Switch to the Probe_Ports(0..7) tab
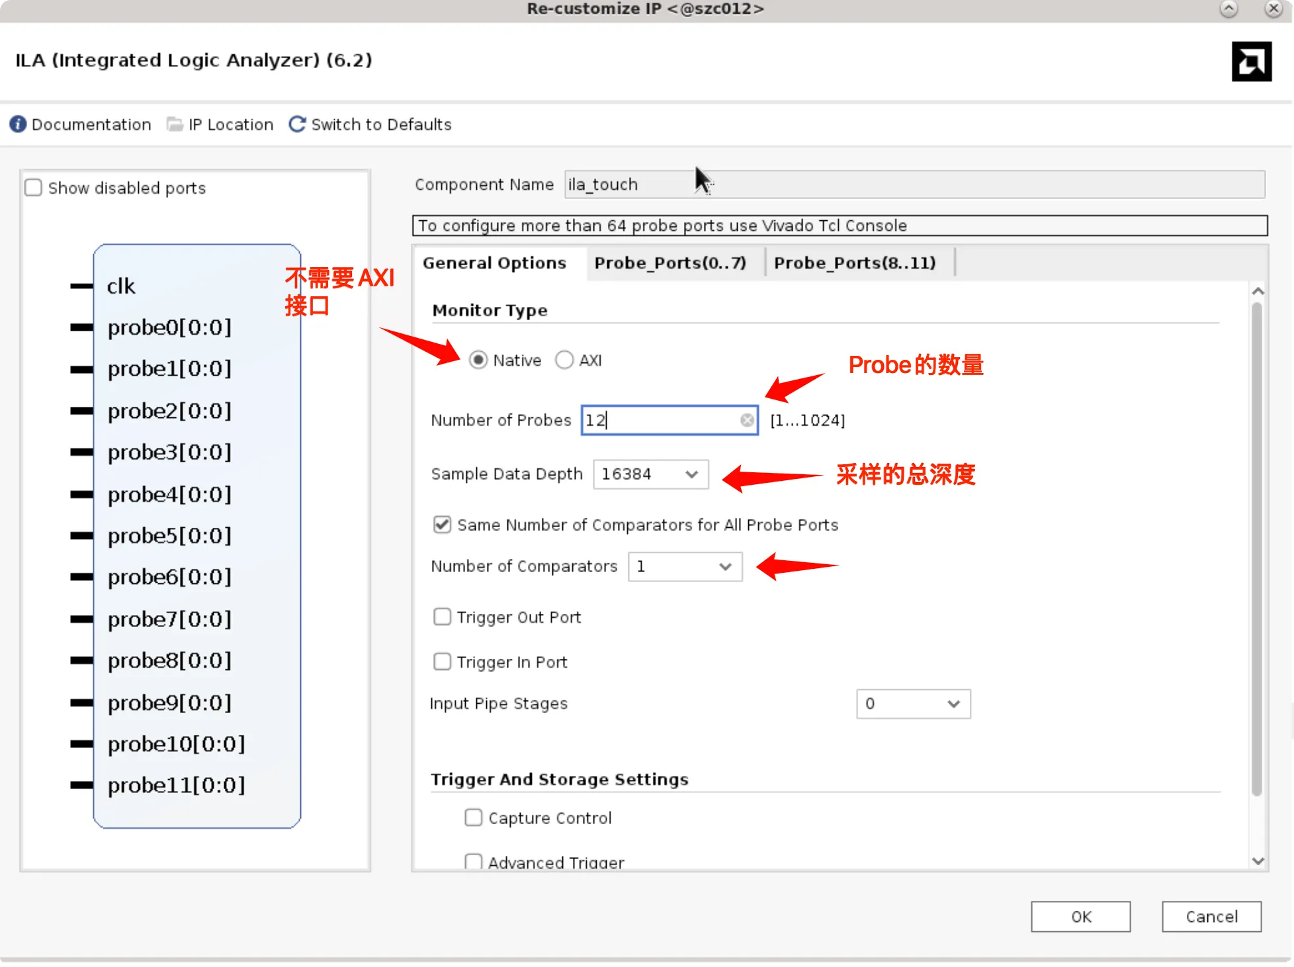The height and width of the screenshot is (967, 1294). (670, 263)
